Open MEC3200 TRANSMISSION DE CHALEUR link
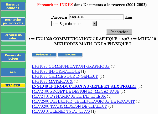The image size is (158, 114). tap(69, 106)
